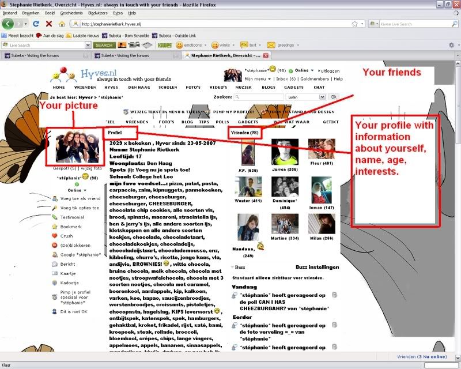
Task: Switch to first Subeta forums tab
Action: (x=46, y=55)
